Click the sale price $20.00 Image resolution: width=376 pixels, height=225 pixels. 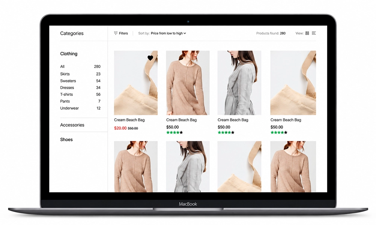pos(120,128)
